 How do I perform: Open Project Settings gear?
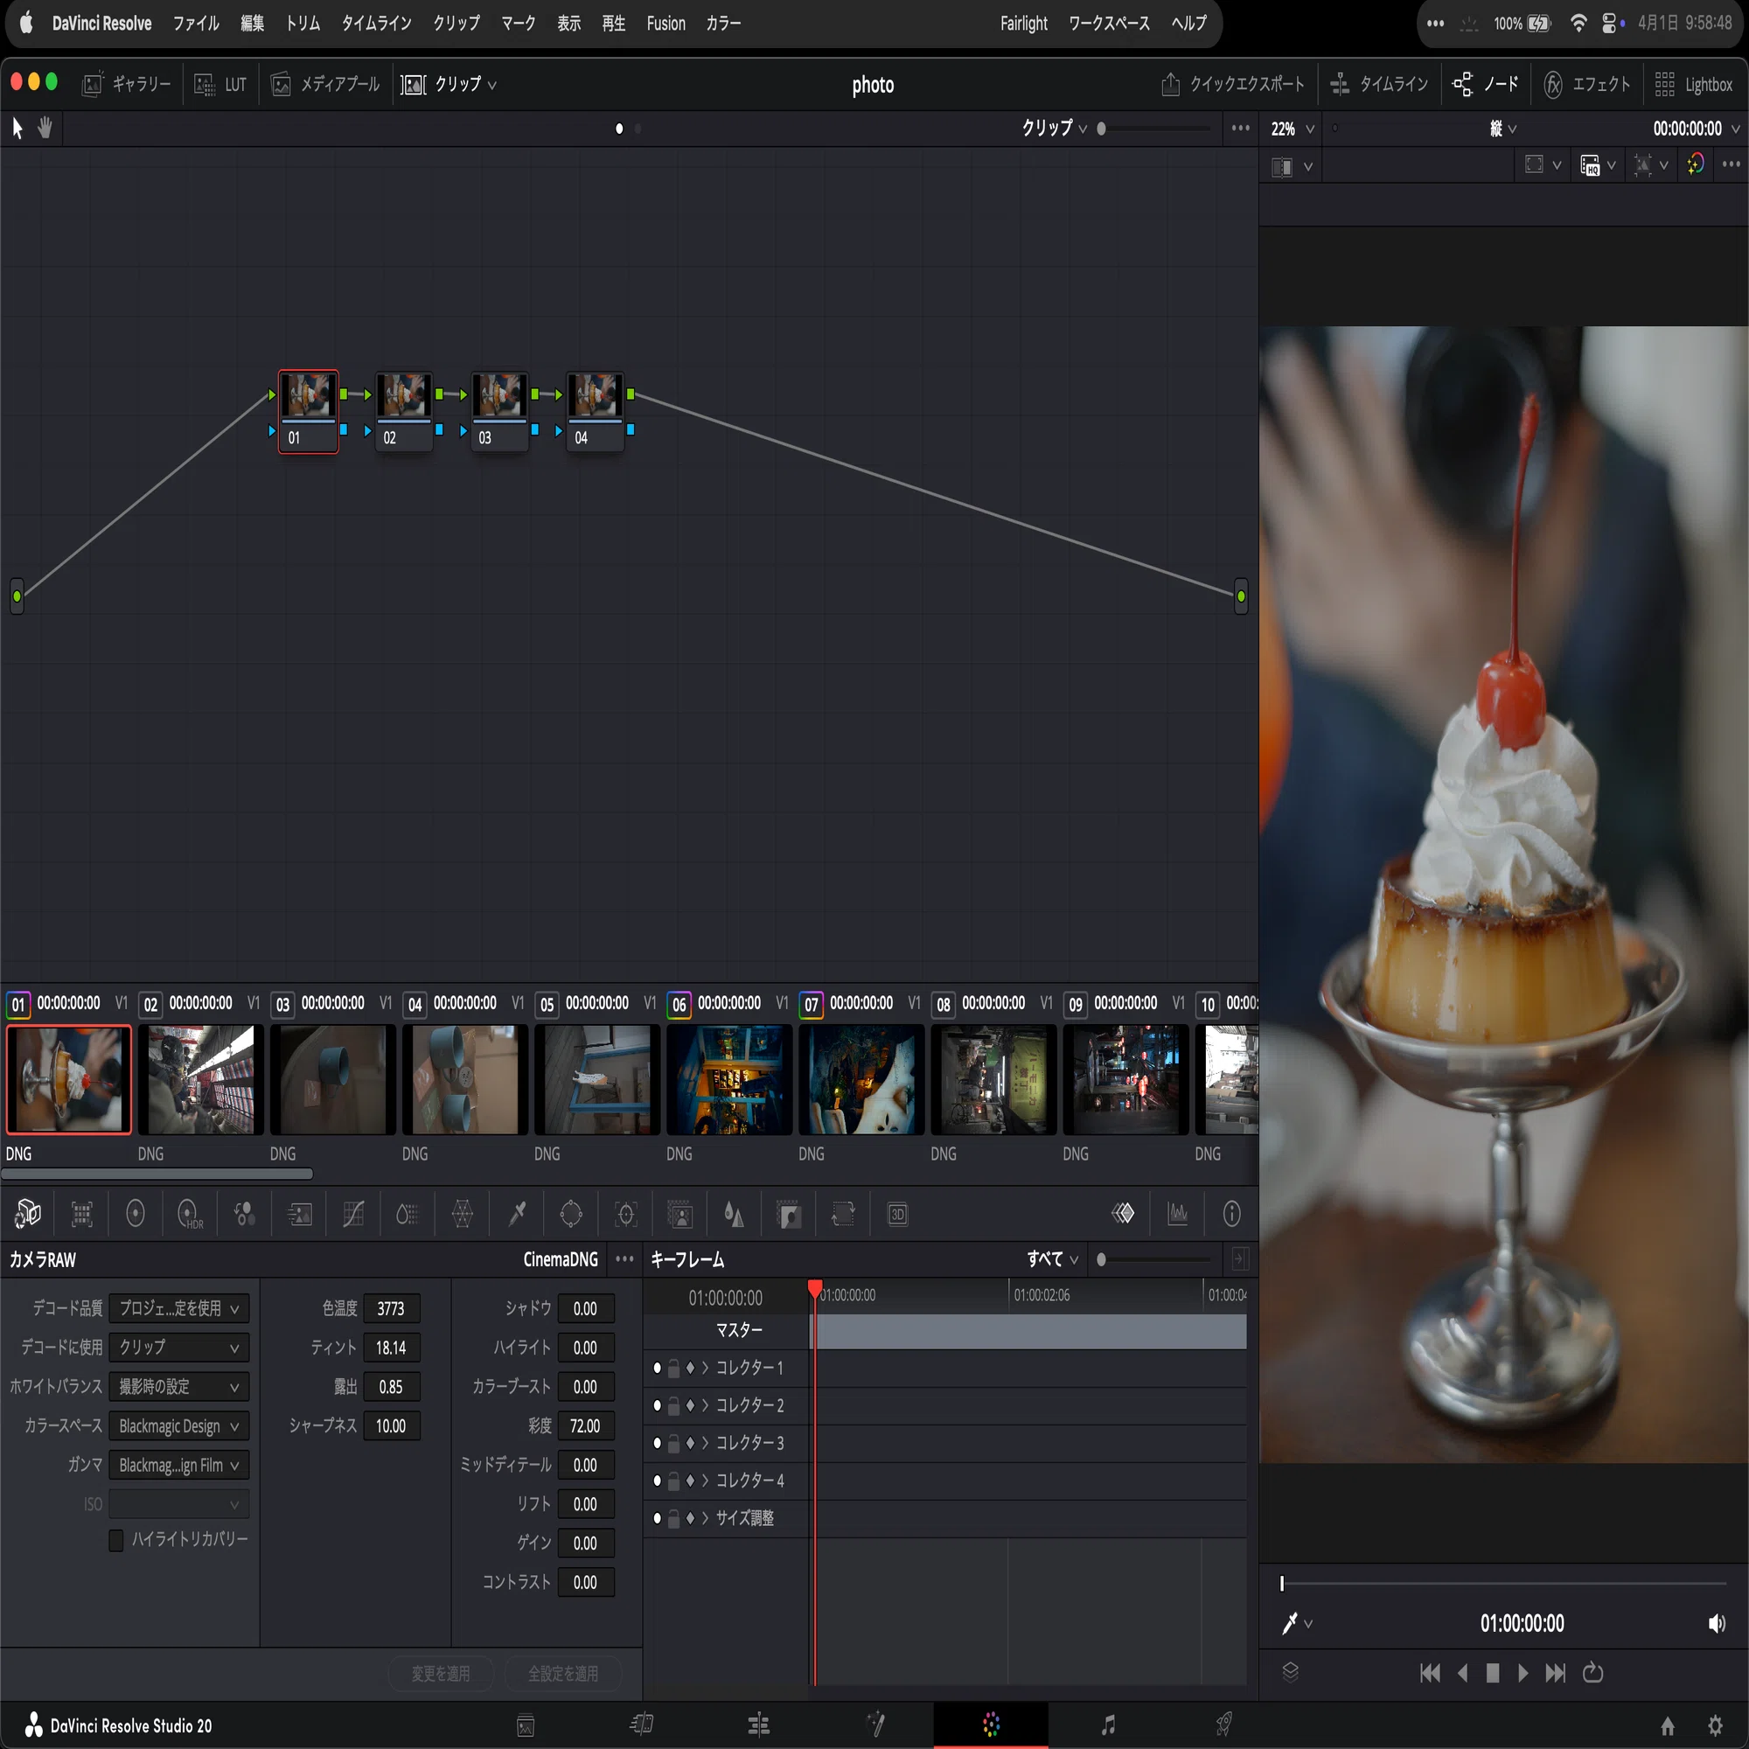point(1715,1725)
